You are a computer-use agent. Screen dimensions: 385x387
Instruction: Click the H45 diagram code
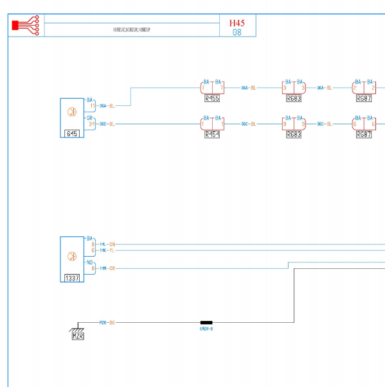point(237,23)
